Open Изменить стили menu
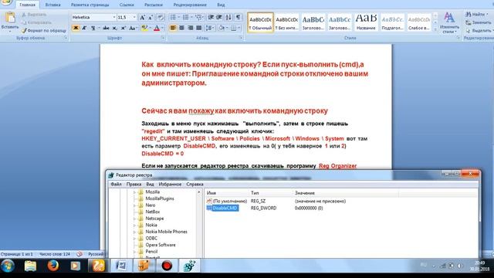494x278 pixels. pyautogui.click(x=449, y=23)
